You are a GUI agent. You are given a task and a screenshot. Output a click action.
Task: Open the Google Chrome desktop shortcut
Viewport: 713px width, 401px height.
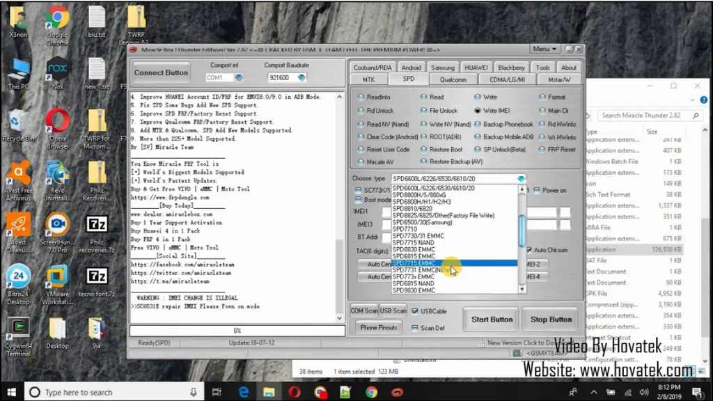pyautogui.click(x=57, y=25)
